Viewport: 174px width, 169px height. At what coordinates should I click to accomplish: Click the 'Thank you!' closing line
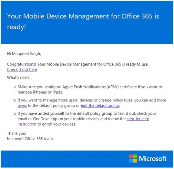(x=17, y=133)
